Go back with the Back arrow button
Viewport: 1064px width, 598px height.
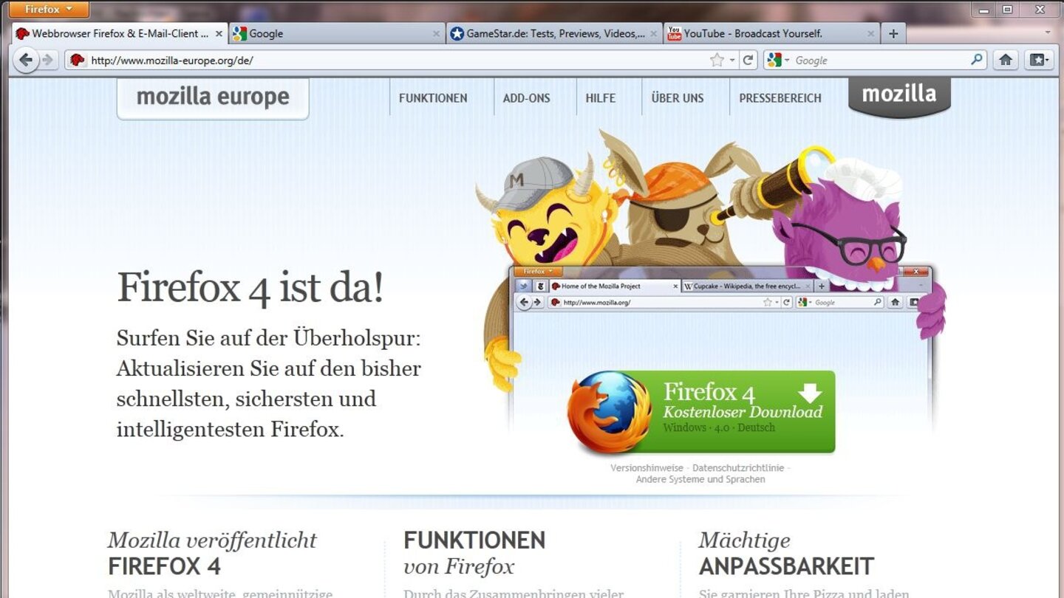click(26, 61)
